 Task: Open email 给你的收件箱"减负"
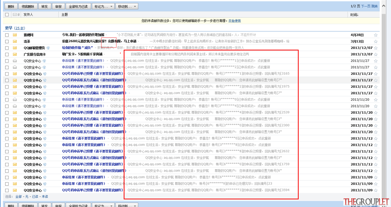(x=78, y=48)
